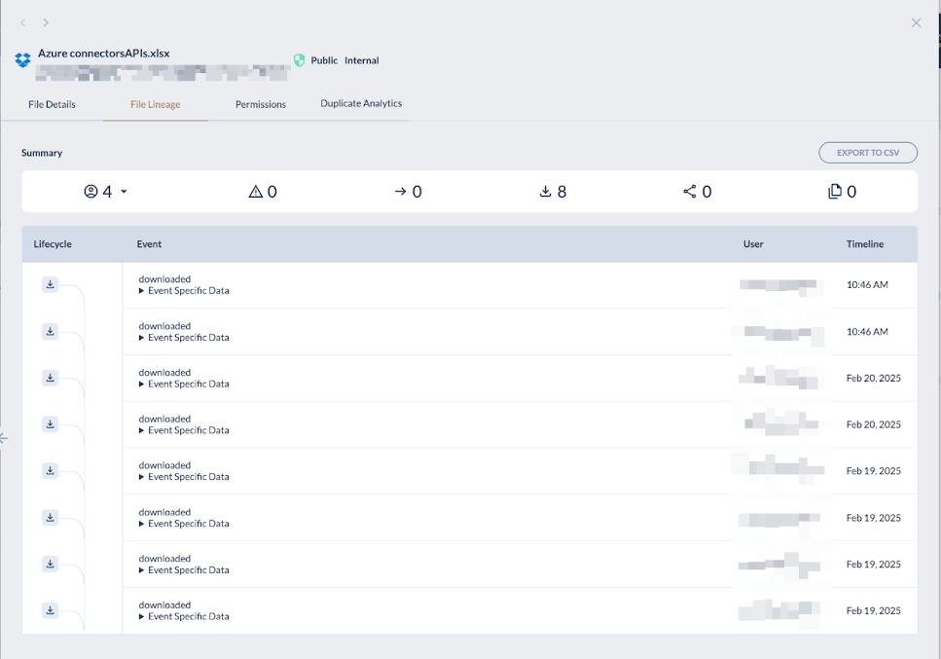Viewport: 941px width, 659px height.
Task: Click the Export to CSV button
Action: click(867, 152)
